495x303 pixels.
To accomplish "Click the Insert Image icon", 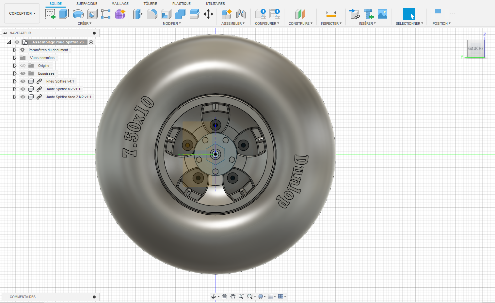I will pyautogui.click(x=382, y=14).
